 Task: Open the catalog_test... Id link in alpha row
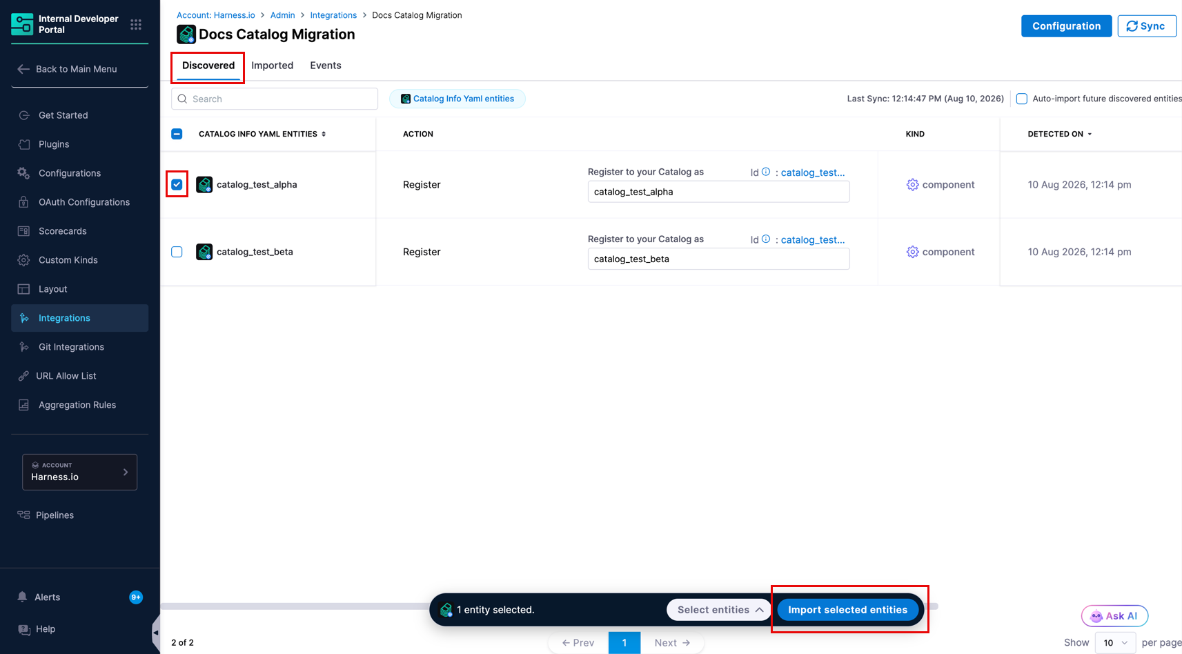(x=813, y=172)
